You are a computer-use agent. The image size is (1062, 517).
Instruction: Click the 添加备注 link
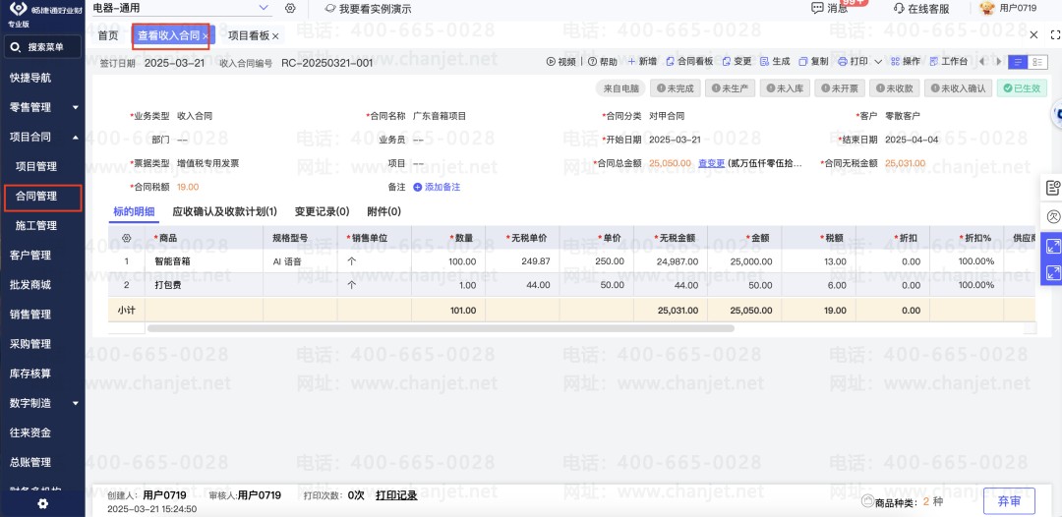tap(437, 187)
